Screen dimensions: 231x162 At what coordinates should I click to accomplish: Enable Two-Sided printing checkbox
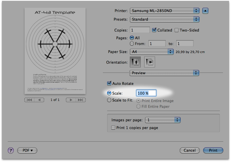(176, 30)
